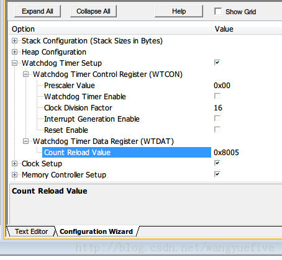The image size is (282, 260).
Task: Collapse Watchdog Timer Control Register (WTCON)
Action: coord(25,74)
